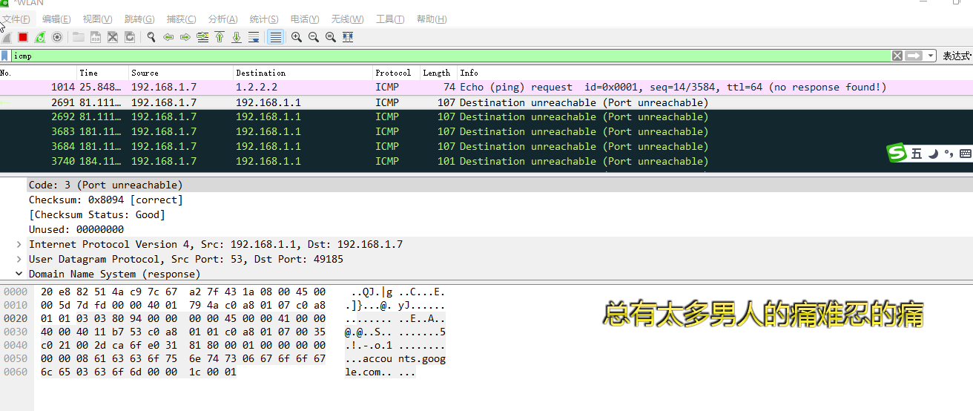Viewport: 973px width, 411px height.
Task: Apply the display filter arrow
Action: 914,56
